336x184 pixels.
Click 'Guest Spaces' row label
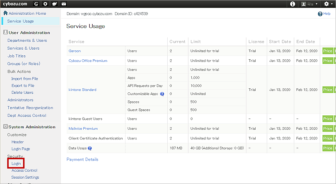click(139, 110)
